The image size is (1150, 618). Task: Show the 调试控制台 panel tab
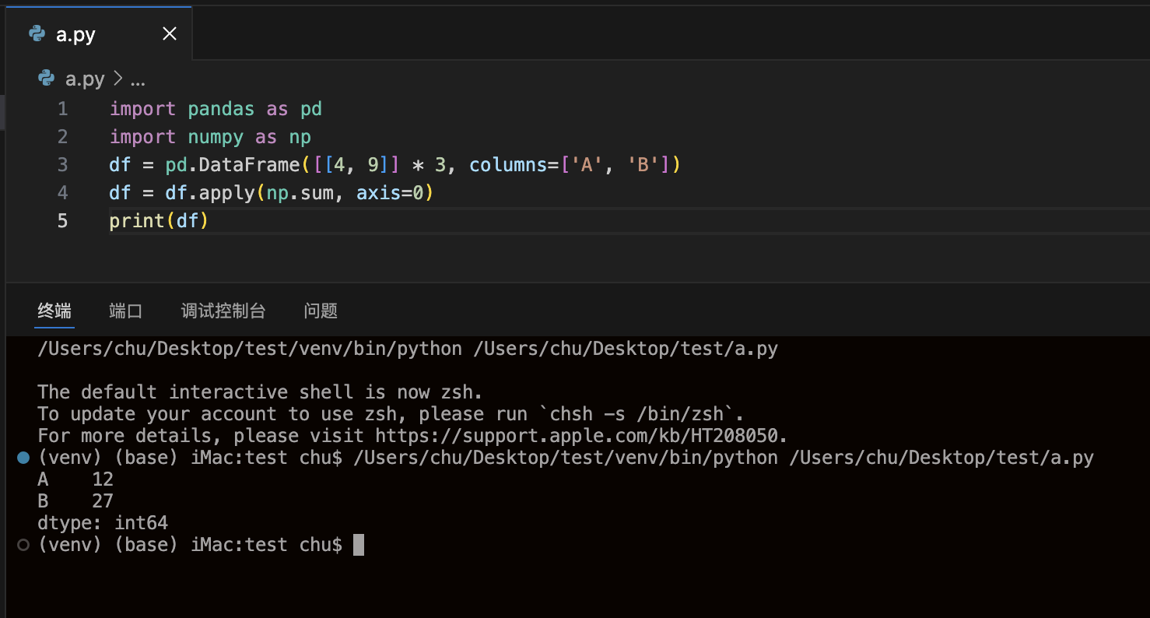pos(223,311)
